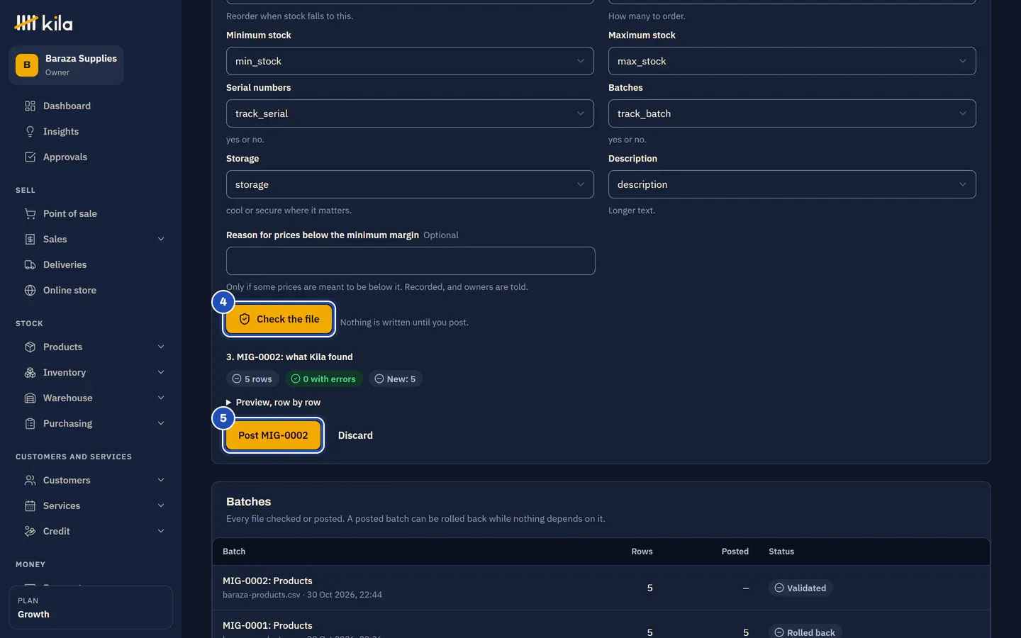This screenshot has height=638, width=1021.
Task: Click the Discard button
Action: click(x=355, y=435)
